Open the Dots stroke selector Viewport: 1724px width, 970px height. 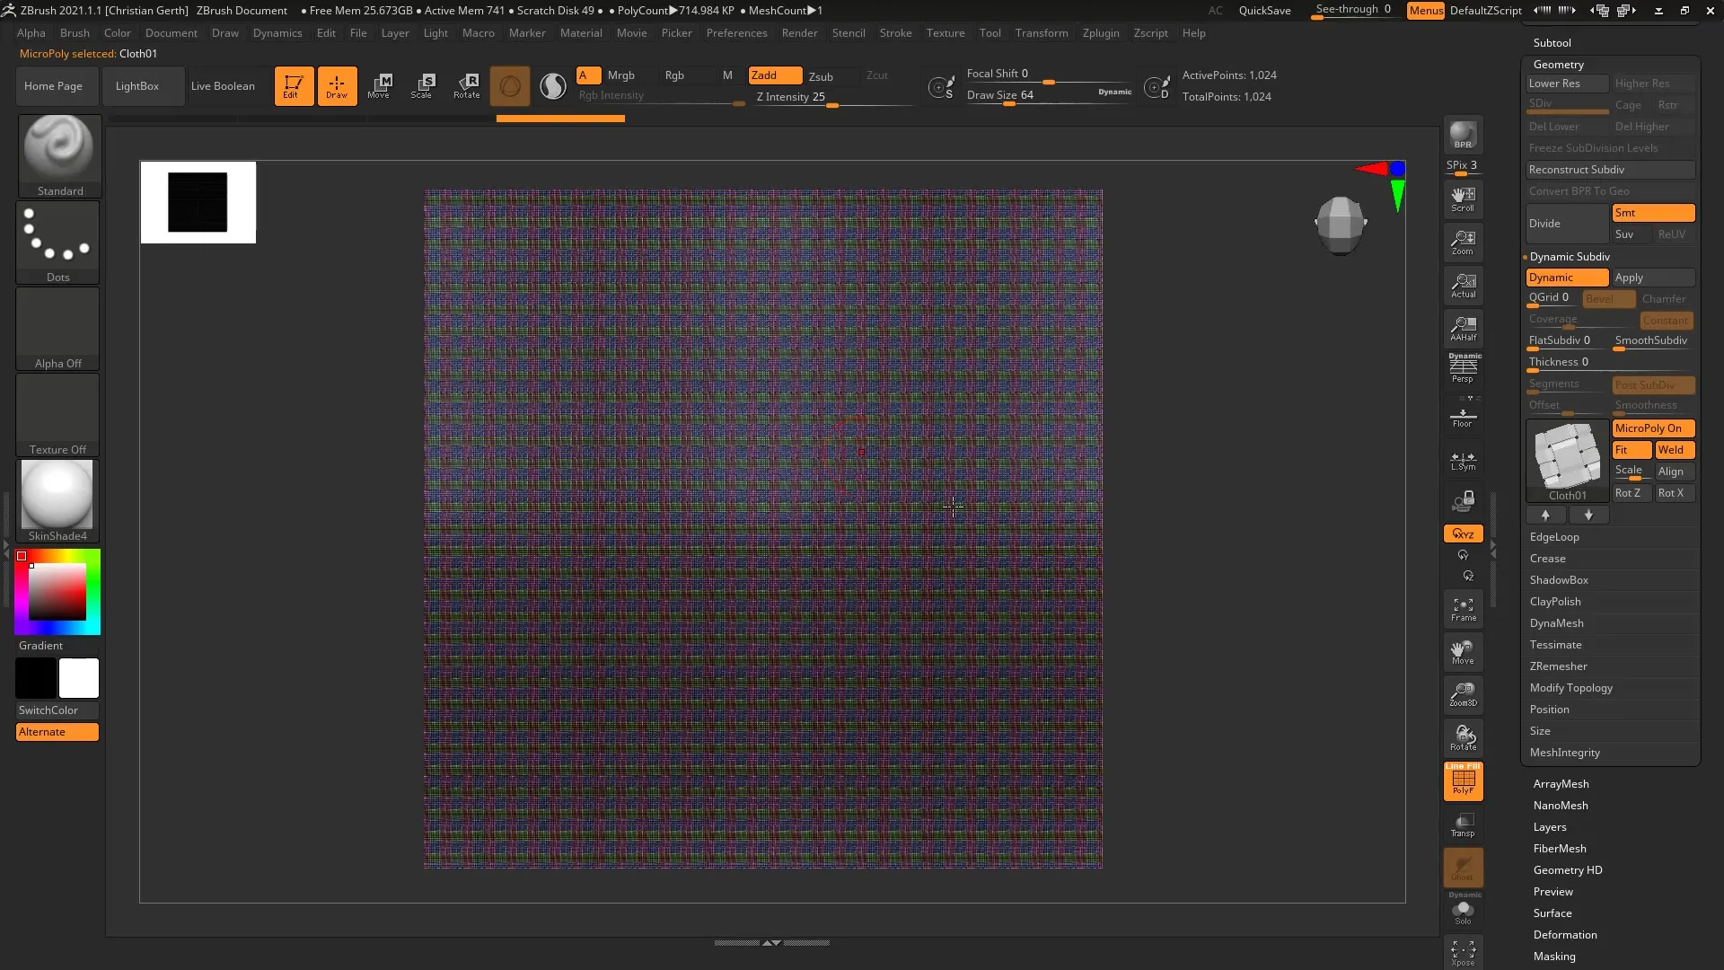point(57,242)
